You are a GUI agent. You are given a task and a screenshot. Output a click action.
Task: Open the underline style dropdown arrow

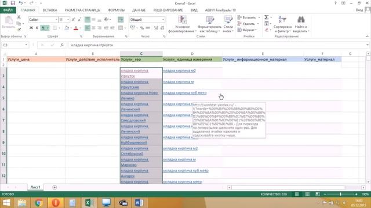[48, 28]
